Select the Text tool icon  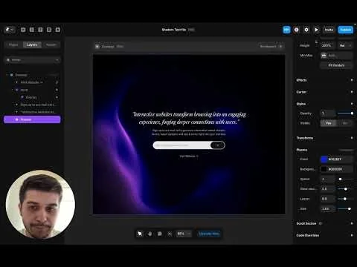point(40,30)
